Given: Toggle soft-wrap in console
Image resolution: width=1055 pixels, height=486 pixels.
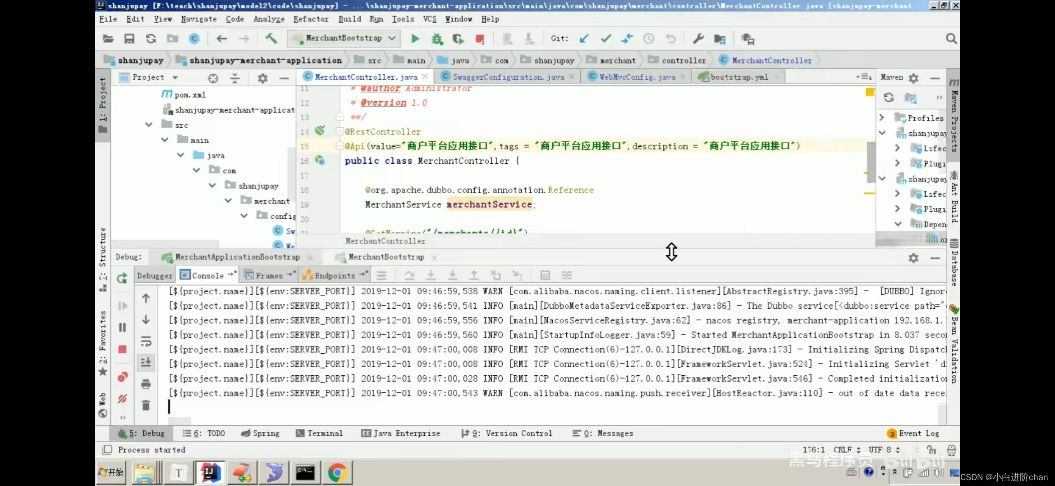Looking at the screenshot, I should pyautogui.click(x=146, y=341).
